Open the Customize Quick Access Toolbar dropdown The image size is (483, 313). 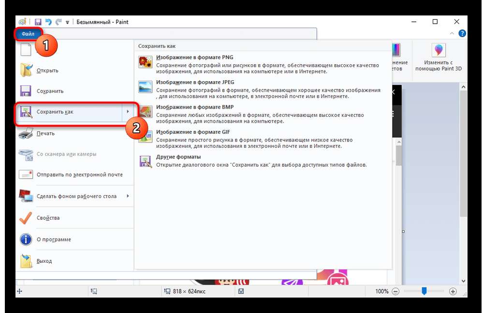tap(67, 22)
